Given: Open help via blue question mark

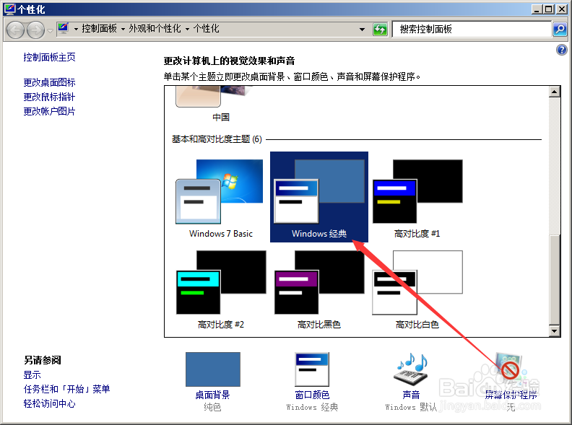Looking at the screenshot, I should coord(561,50).
